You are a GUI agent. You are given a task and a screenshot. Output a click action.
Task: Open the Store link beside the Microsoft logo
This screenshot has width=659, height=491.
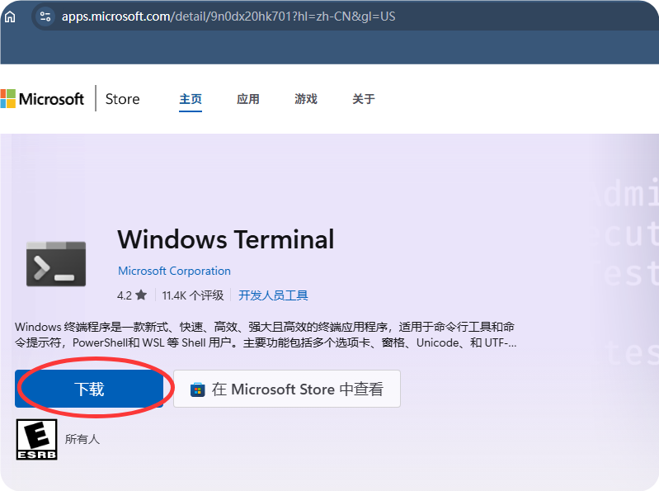tap(122, 99)
